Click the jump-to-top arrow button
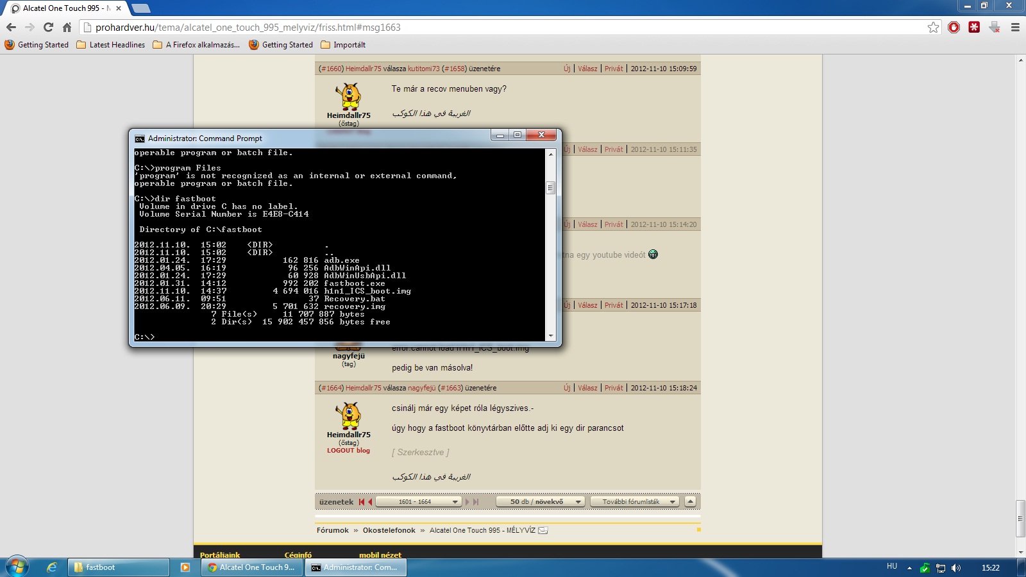Screen dimensions: 1026x577 pos(691,501)
